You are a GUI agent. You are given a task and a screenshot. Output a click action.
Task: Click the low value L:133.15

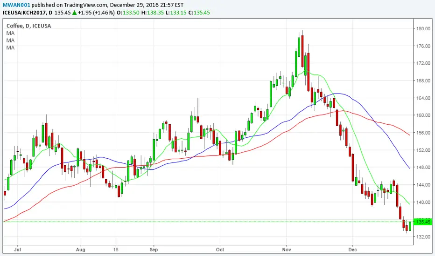tap(176, 13)
